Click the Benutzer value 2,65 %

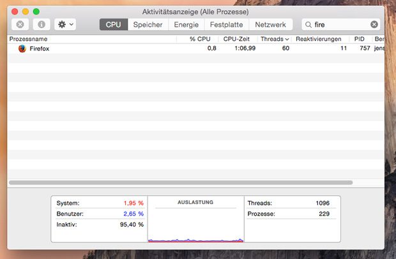pos(133,214)
